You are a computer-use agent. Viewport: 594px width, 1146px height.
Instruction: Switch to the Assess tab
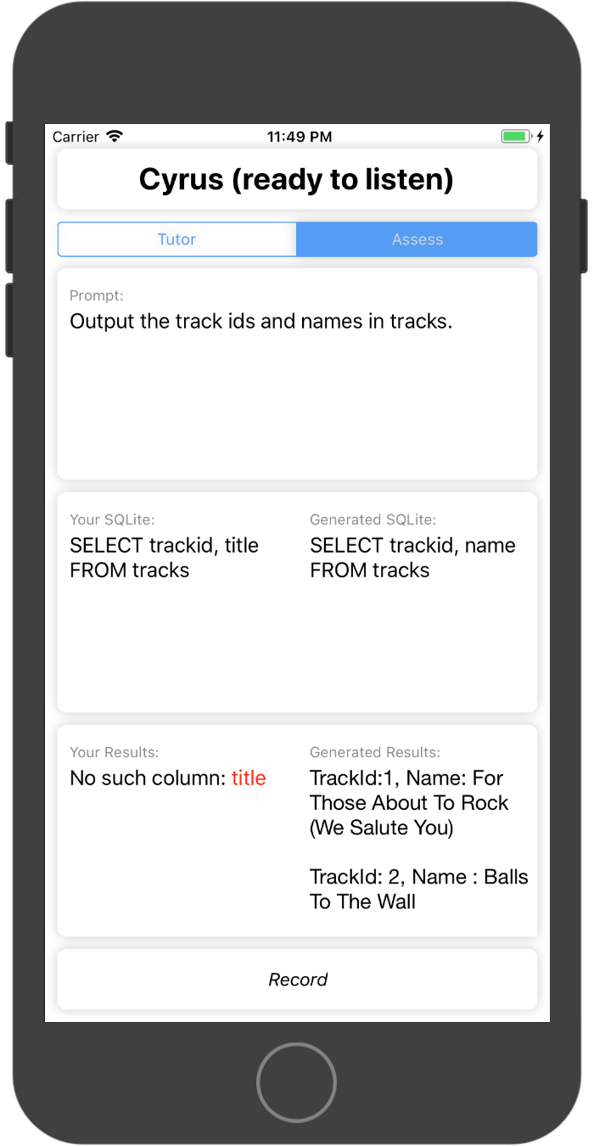click(417, 239)
